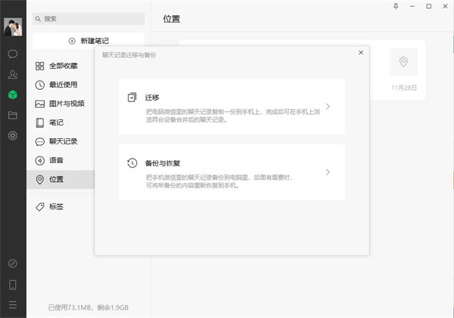Select 语音 category
Screen dimensions: 454x318
point(61,160)
